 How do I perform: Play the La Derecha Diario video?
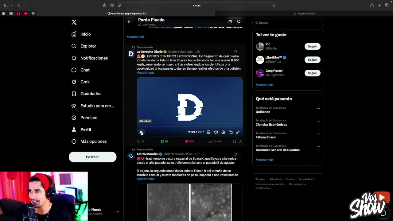[x=142, y=132]
